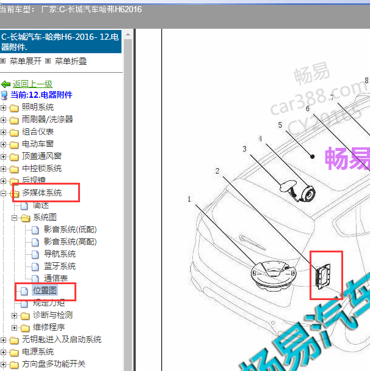
Task: Select the 照明系统 label
Action: (x=38, y=107)
